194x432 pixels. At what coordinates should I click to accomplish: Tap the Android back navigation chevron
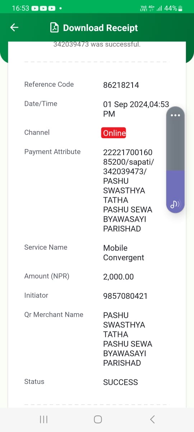[x=152, y=419]
